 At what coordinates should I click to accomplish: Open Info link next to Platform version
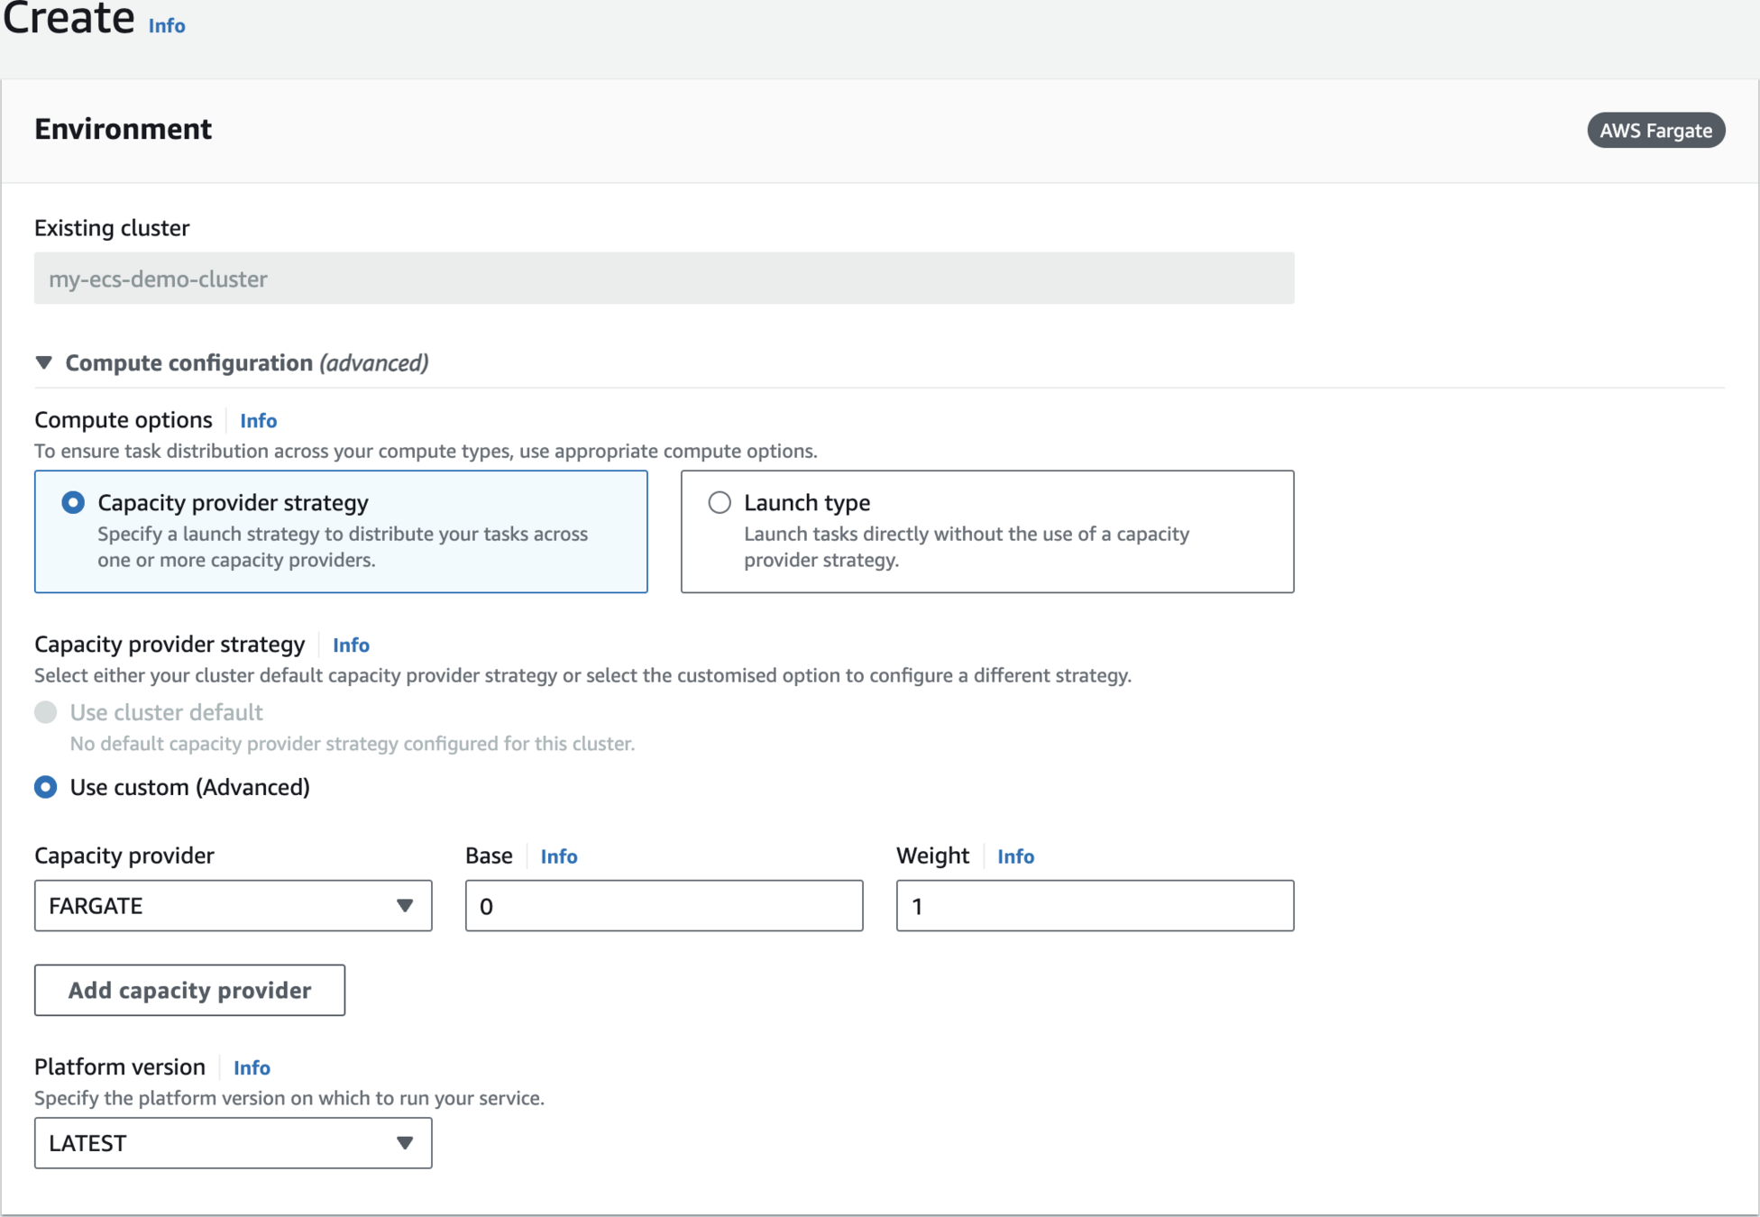[x=252, y=1068]
